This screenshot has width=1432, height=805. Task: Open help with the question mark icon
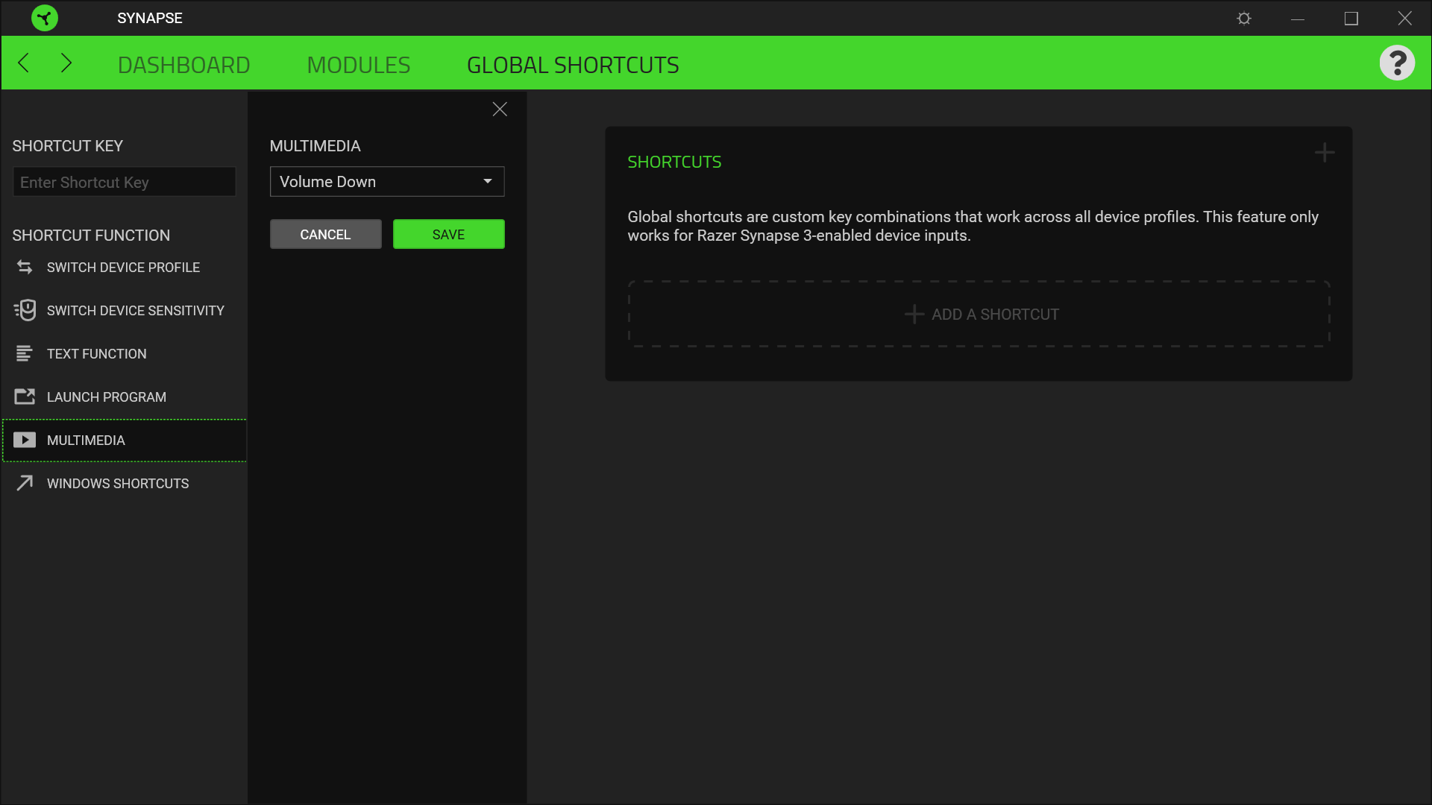1397,63
